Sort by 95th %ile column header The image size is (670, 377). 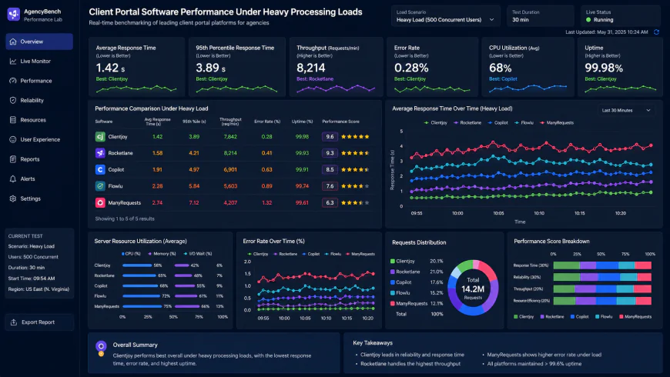pyautogui.click(x=194, y=122)
